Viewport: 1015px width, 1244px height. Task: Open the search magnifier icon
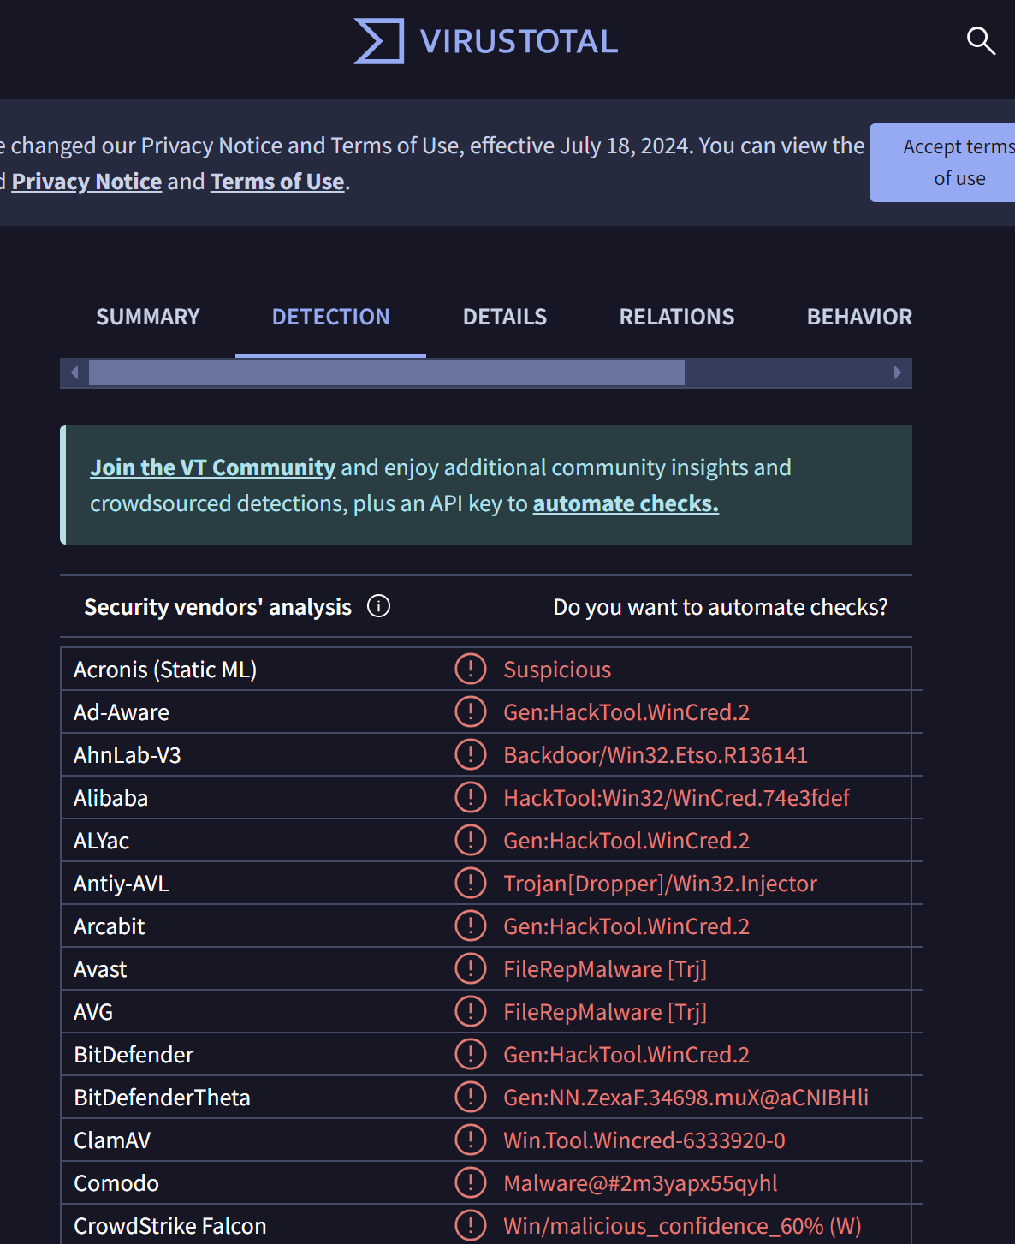(x=981, y=40)
